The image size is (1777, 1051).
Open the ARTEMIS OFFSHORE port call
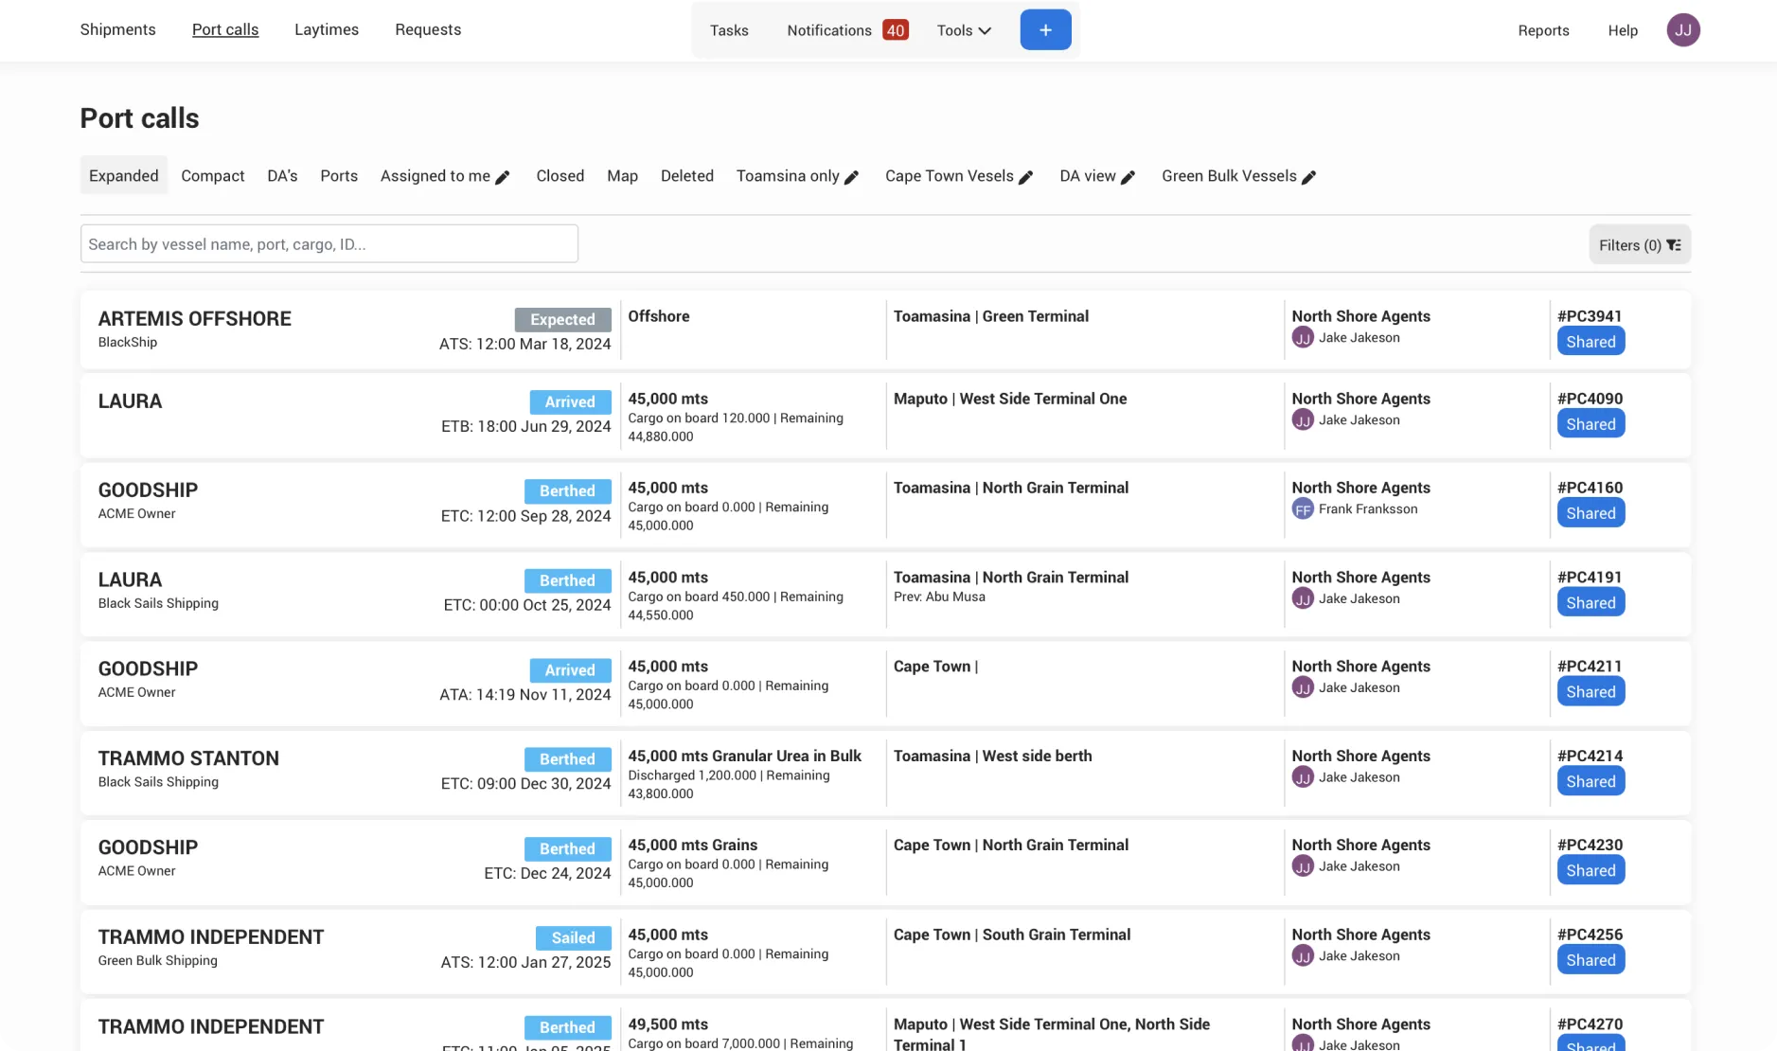(195, 319)
